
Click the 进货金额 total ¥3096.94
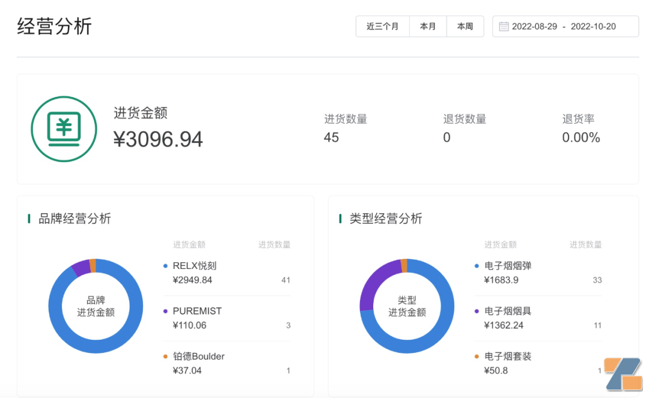click(159, 139)
